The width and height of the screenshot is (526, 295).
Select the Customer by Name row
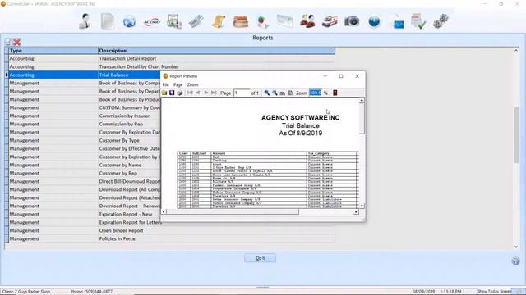(84, 165)
